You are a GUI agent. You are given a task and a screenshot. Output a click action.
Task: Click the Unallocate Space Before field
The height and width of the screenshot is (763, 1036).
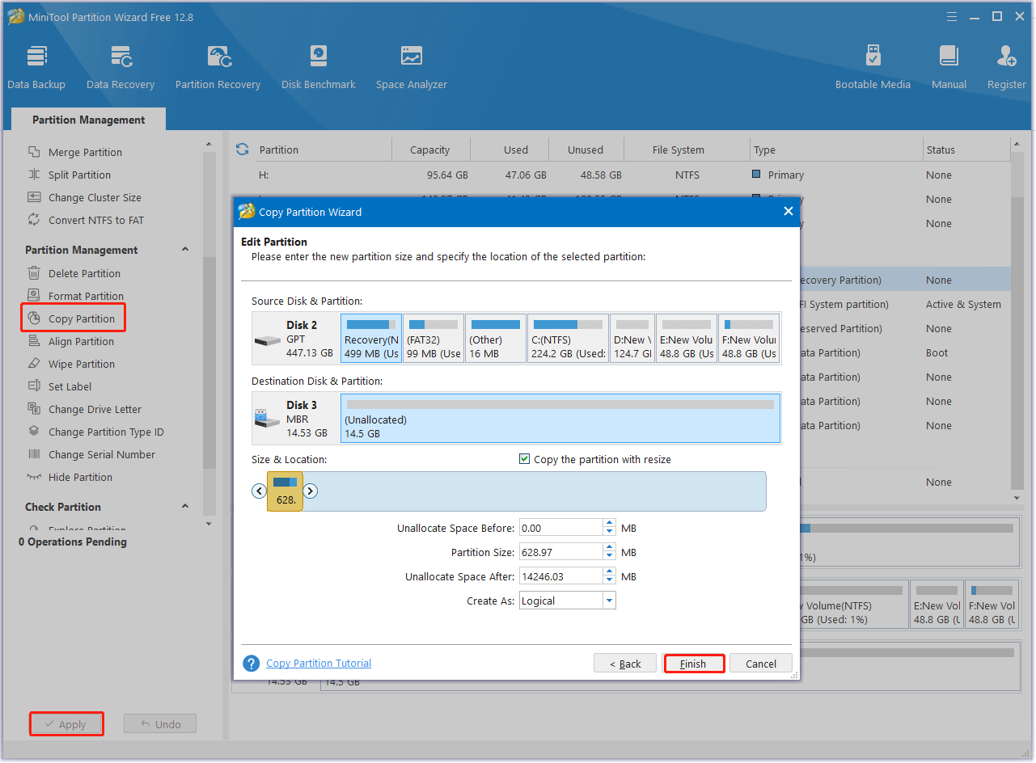(560, 528)
